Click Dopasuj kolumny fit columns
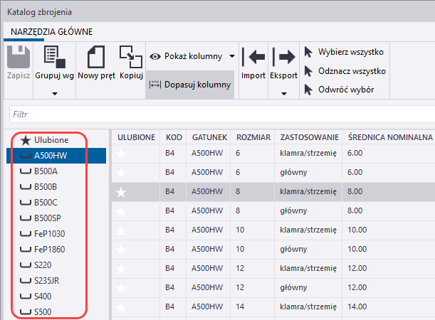The width and height of the screenshot is (435, 320). pos(190,85)
